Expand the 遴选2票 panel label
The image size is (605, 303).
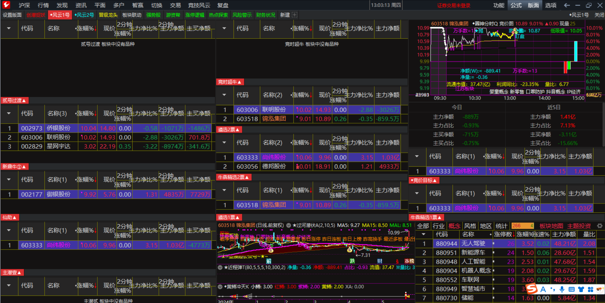(x=229, y=129)
